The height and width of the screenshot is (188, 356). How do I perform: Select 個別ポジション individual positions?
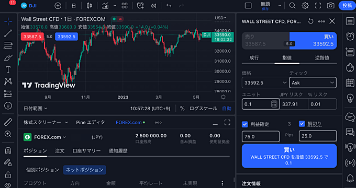pos(42,170)
